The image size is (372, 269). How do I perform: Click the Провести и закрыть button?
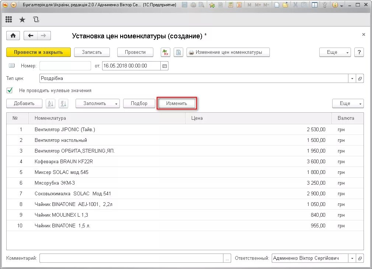pos(38,52)
